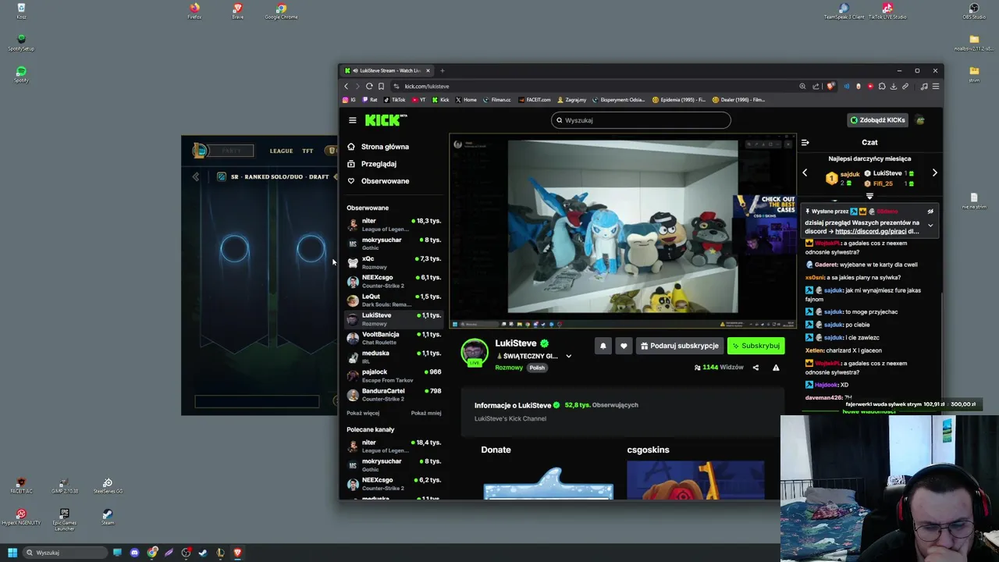Open the csgoskins panel image
This screenshot has width=999, height=562.
click(695, 480)
